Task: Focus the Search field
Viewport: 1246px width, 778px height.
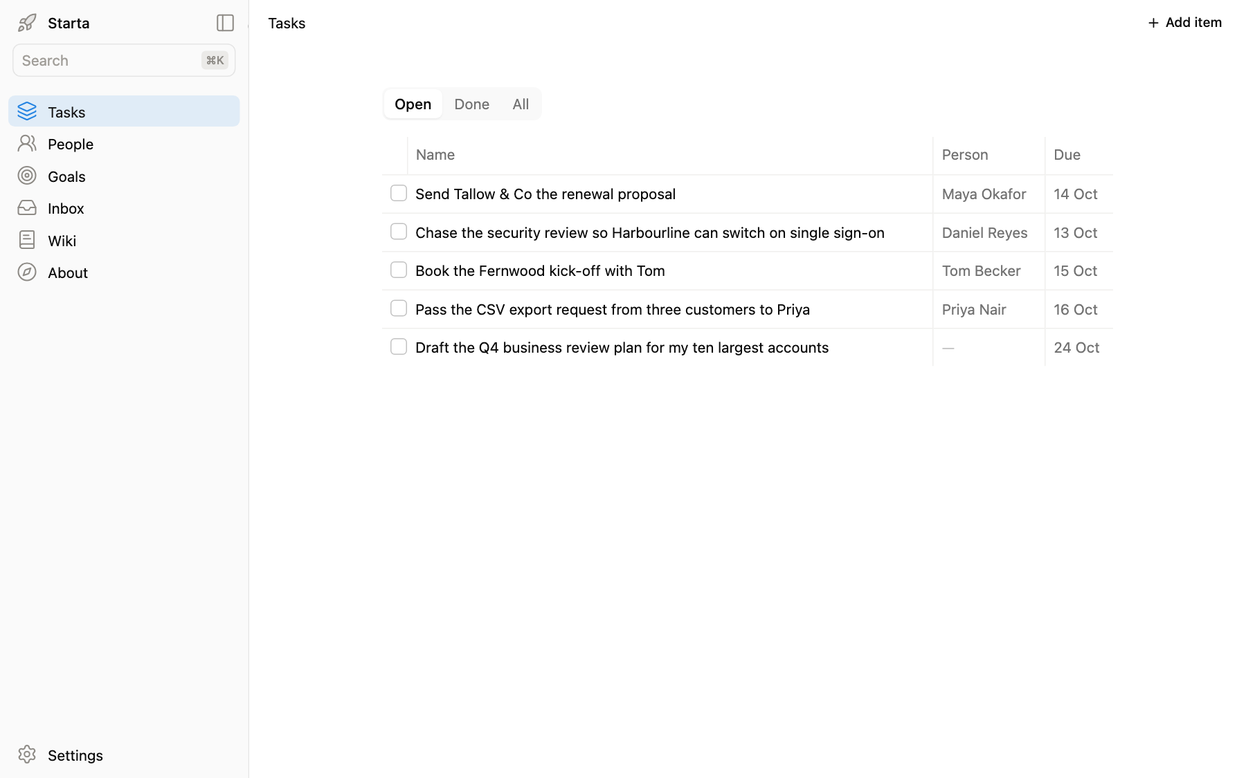Action: click(124, 60)
